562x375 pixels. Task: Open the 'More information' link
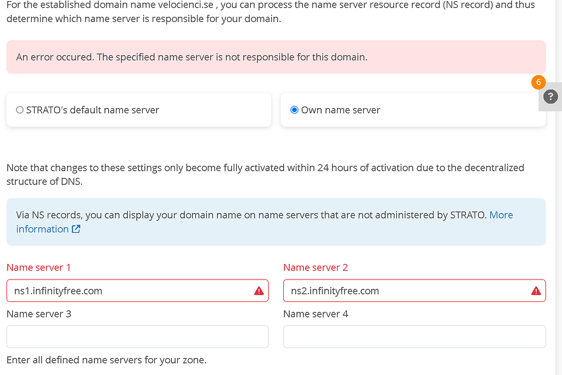pos(501,215)
